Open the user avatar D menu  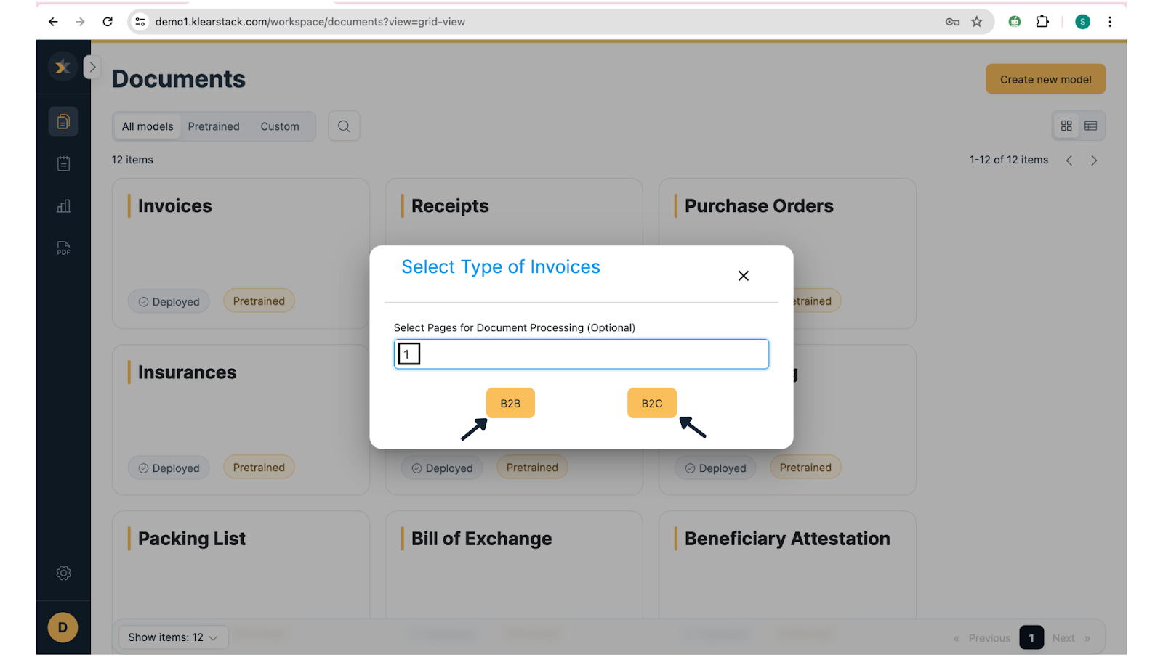coord(63,627)
